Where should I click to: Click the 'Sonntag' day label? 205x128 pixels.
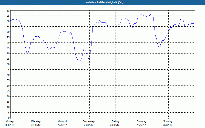168,121
